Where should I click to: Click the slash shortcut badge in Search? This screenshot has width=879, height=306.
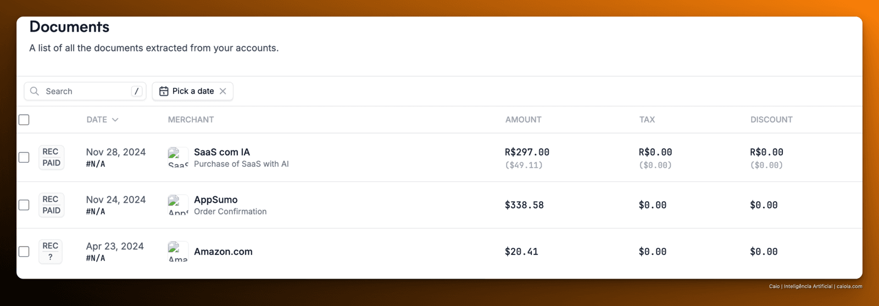point(137,91)
